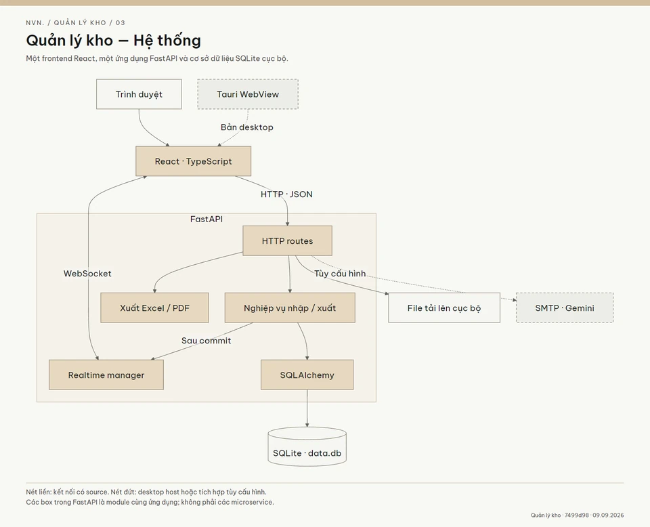Click the "HTTP · JSON" edge label

tap(286, 194)
